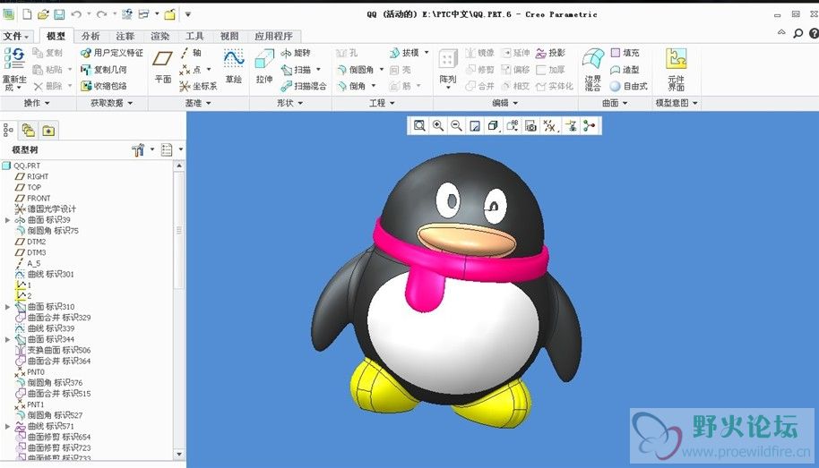The width and height of the screenshot is (819, 468).
Task: Select the Plane (平面) datum tool
Action: [162, 65]
